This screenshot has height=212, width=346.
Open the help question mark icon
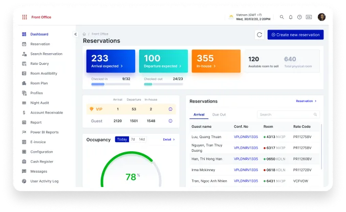point(299,17)
